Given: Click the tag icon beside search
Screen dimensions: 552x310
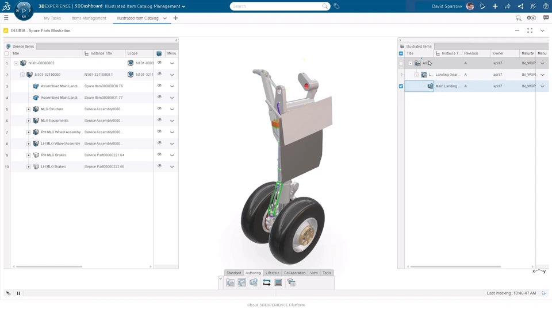Looking at the screenshot, I should (x=336, y=6).
